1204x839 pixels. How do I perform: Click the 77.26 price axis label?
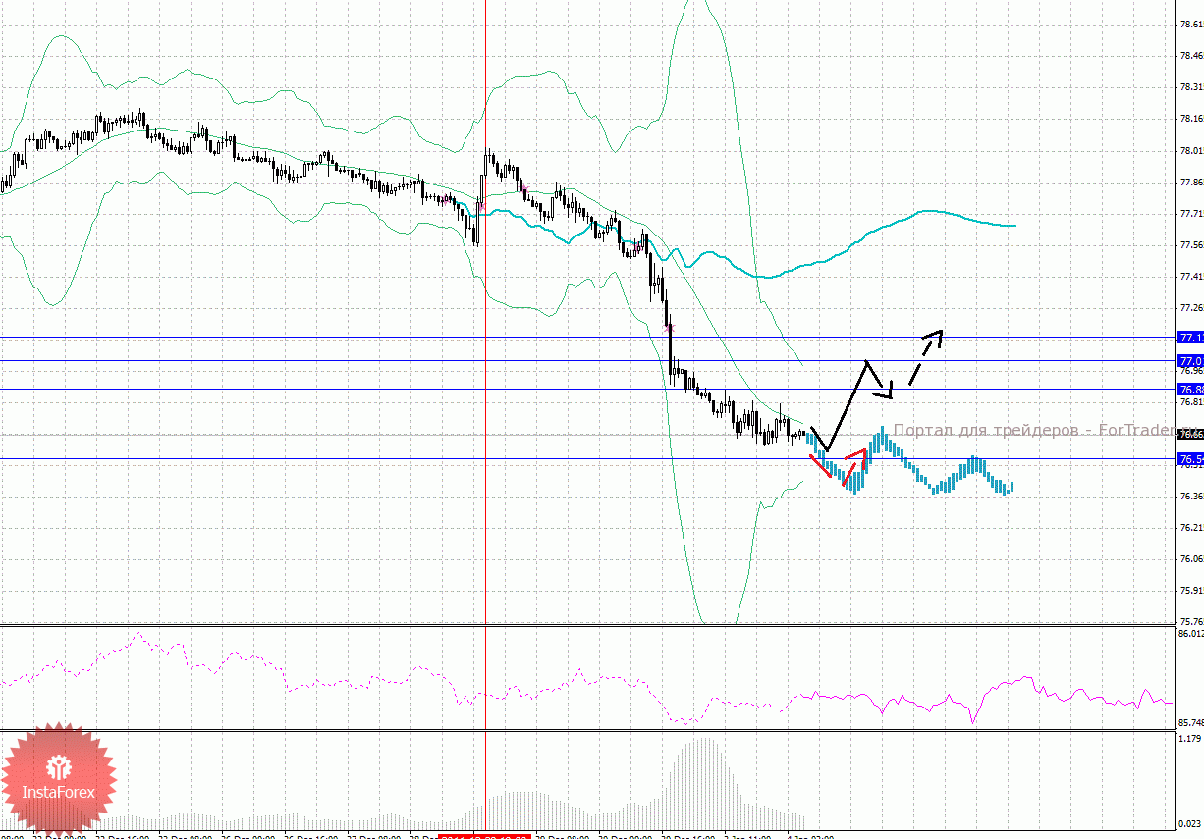pyautogui.click(x=1190, y=308)
